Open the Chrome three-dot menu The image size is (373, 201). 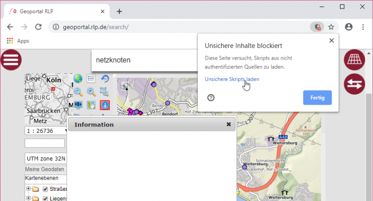363,27
